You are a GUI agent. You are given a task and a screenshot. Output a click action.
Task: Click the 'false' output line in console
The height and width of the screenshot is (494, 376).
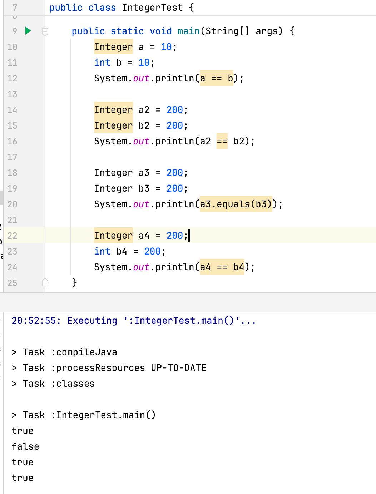(x=25, y=446)
